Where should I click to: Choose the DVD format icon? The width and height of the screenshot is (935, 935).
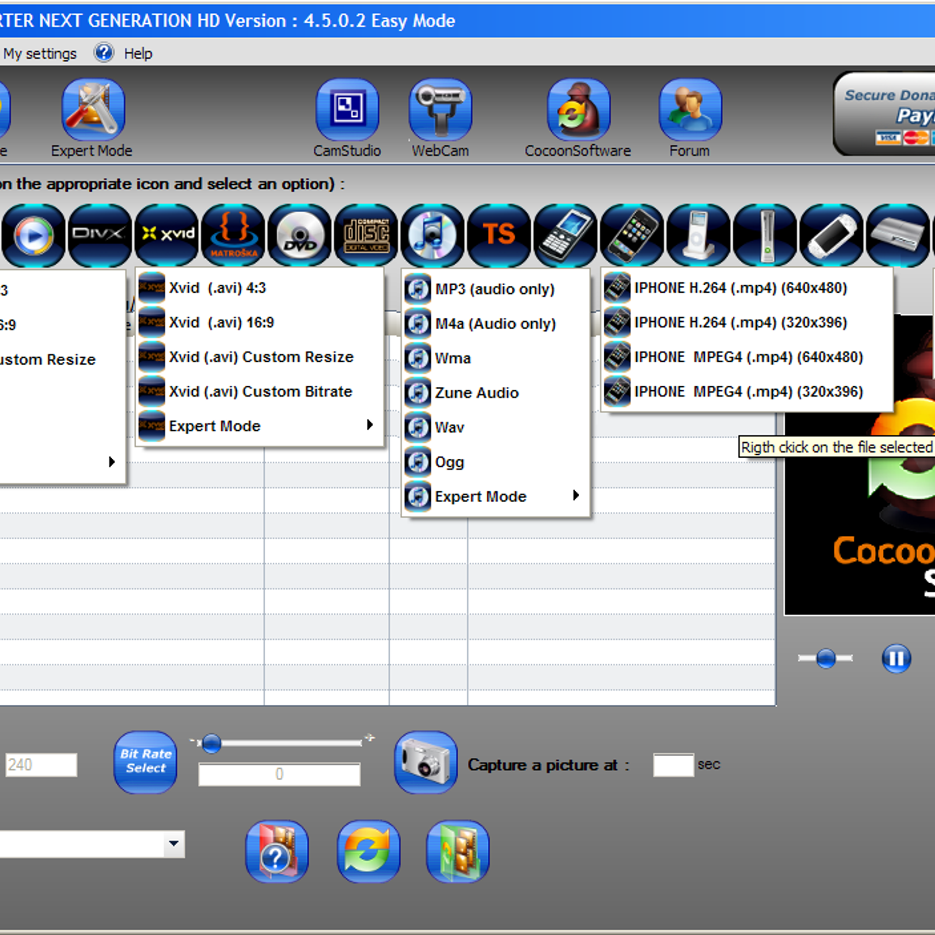point(300,235)
